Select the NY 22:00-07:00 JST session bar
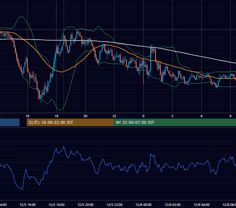236x208 pixels. pos(175,122)
